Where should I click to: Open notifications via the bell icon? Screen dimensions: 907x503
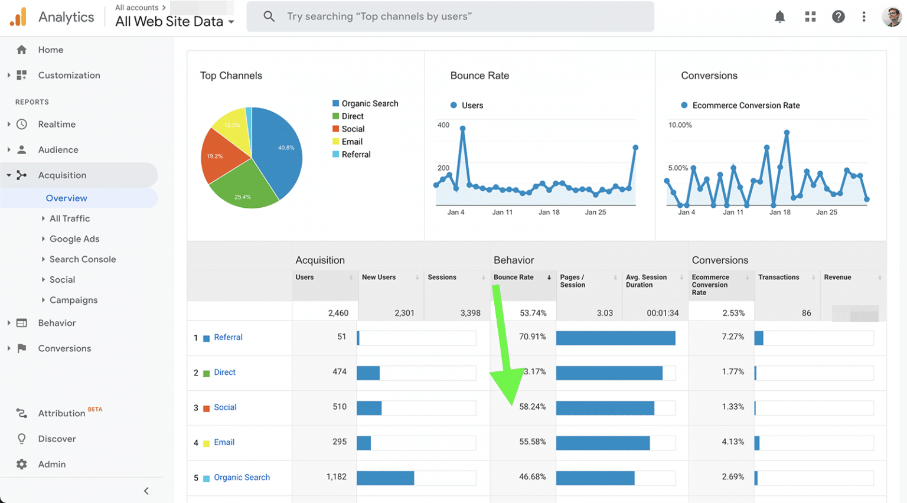(x=779, y=17)
